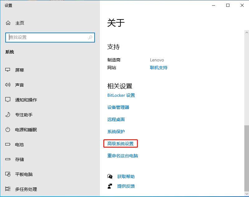Click the 主页 home icon
This screenshot has height=197, width=249.
7,23
